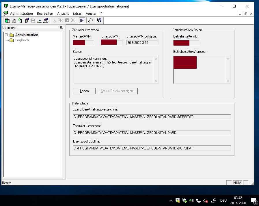
Task: Select the Logbuch tree item
Action: point(22,40)
